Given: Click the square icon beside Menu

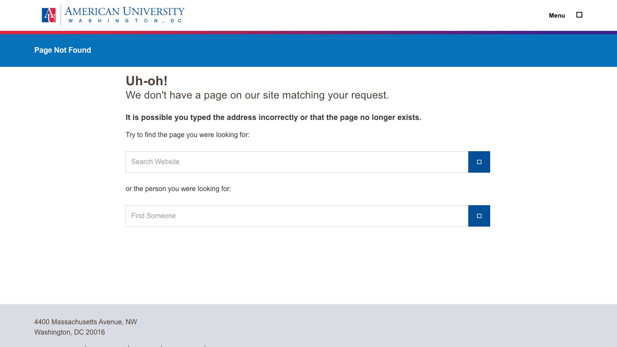Looking at the screenshot, I should pos(579,15).
